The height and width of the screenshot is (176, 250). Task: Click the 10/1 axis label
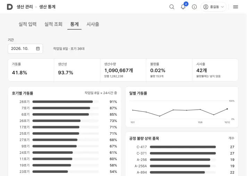point(133,122)
